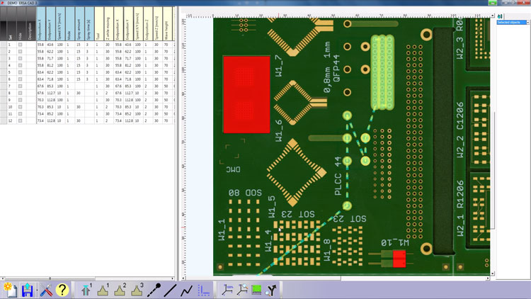Screen dimensions: 531x299
Task: Save the project with the floppy disk icon
Action: click(x=28, y=290)
